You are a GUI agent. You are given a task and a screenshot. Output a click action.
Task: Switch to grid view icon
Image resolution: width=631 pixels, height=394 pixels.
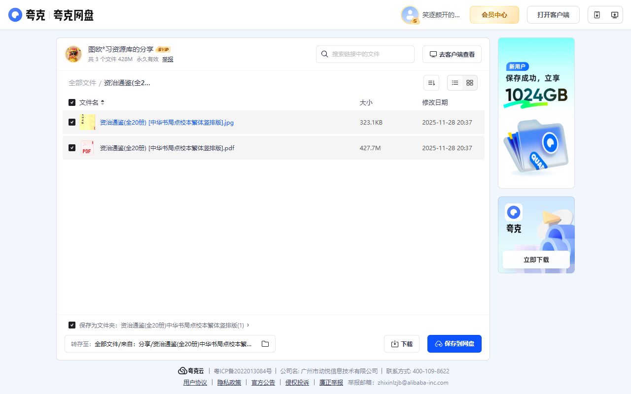pyautogui.click(x=469, y=83)
